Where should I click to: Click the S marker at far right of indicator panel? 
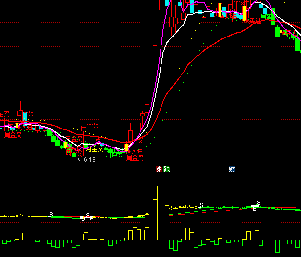tap(259, 202)
